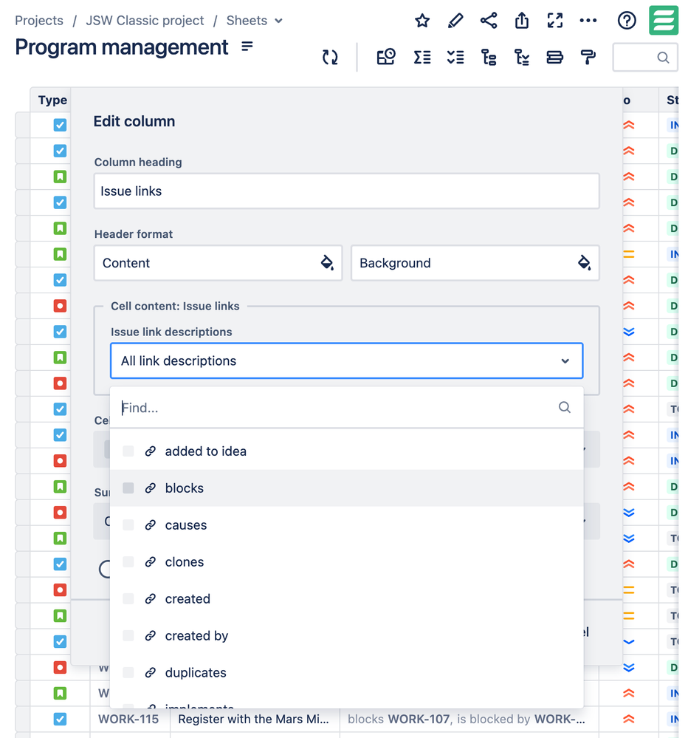Click the link icon beside blocks
This screenshot has height=738, width=688.
coord(150,488)
